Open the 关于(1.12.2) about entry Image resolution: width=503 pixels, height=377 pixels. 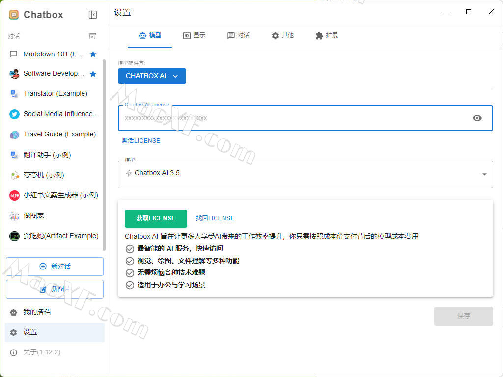(x=55, y=352)
